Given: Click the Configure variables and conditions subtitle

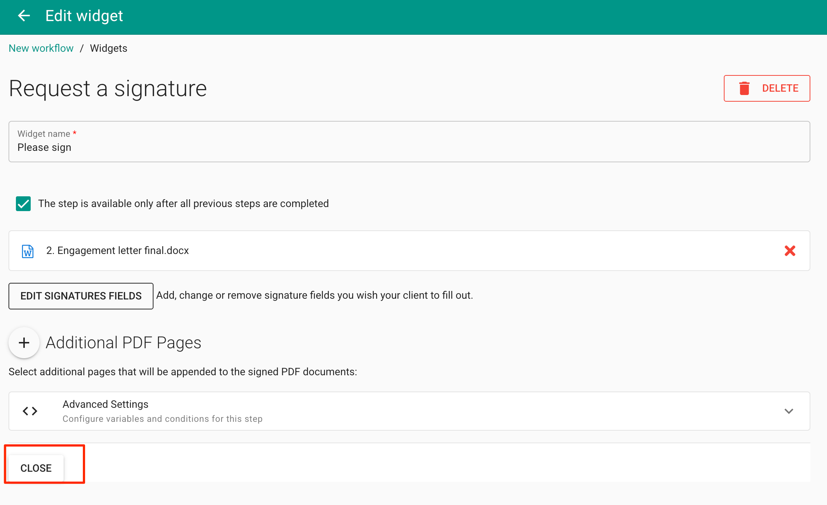Looking at the screenshot, I should pos(162,419).
